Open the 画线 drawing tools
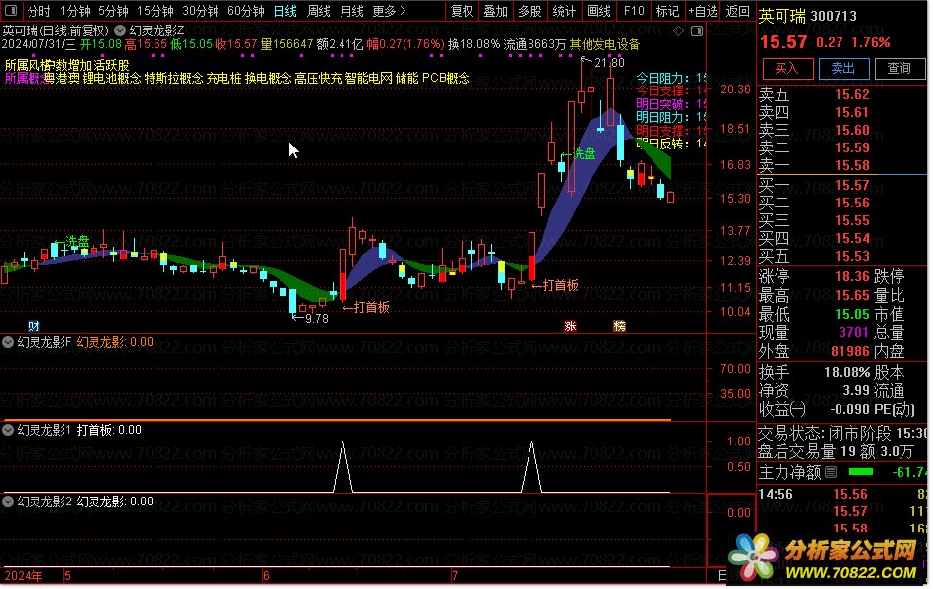Viewport: 933px width, 589px height. [598, 11]
